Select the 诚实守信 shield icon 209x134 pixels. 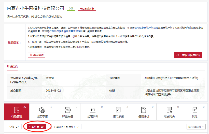(x=42, y=110)
